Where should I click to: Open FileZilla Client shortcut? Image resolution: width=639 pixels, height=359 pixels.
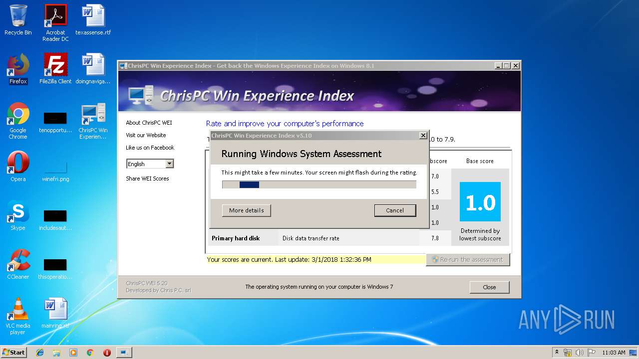[55, 69]
